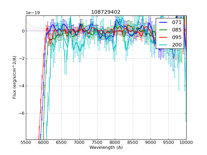The height and width of the screenshot is (155, 207).
Task: Click the 10000 x-axis tick label
Action: point(186,142)
